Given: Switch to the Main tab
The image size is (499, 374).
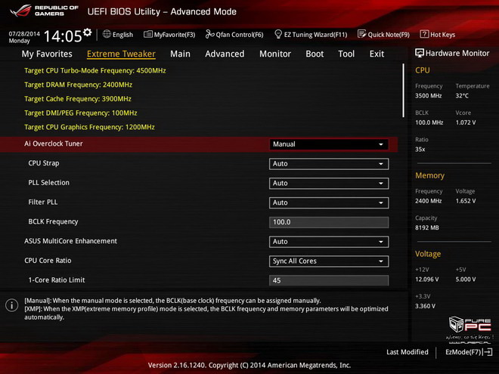Looking at the screenshot, I should (180, 54).
